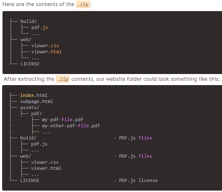Click the web/ folder in the website folder tree
The width and height of the screenshot is (222, 192).
26,156
